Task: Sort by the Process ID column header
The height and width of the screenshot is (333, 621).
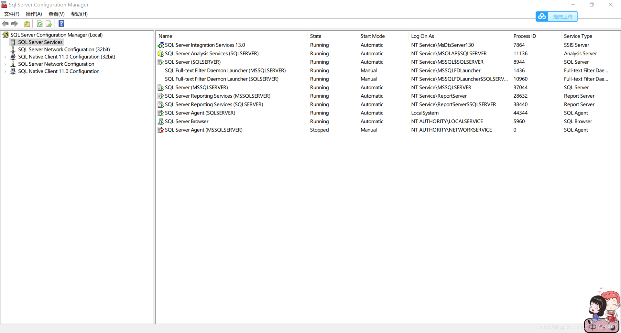Action: 536,36
